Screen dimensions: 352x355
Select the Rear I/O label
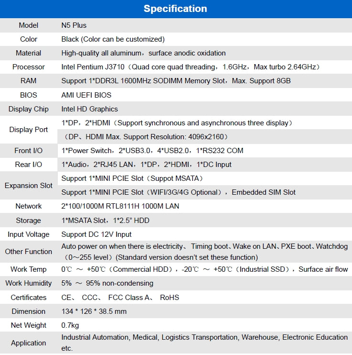(29, 165)
